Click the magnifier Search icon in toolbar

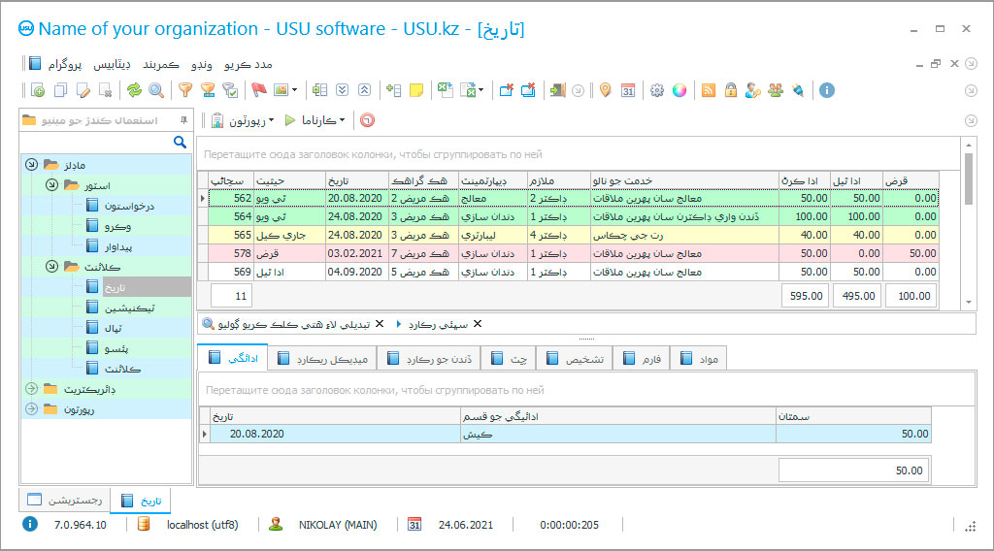[156, 90]
